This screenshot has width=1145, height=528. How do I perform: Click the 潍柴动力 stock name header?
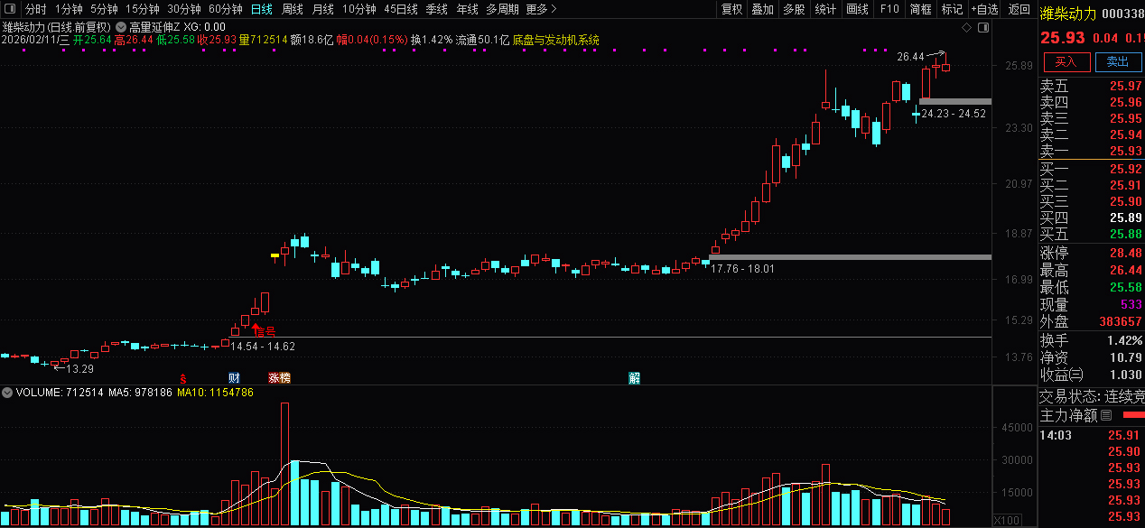click(1068, 14)
